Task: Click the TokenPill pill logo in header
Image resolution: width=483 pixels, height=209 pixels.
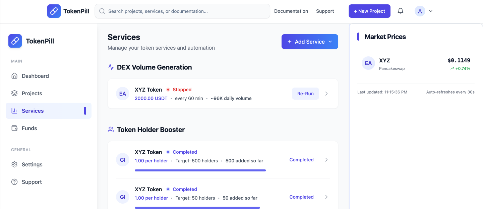Action: click(54, 11)
